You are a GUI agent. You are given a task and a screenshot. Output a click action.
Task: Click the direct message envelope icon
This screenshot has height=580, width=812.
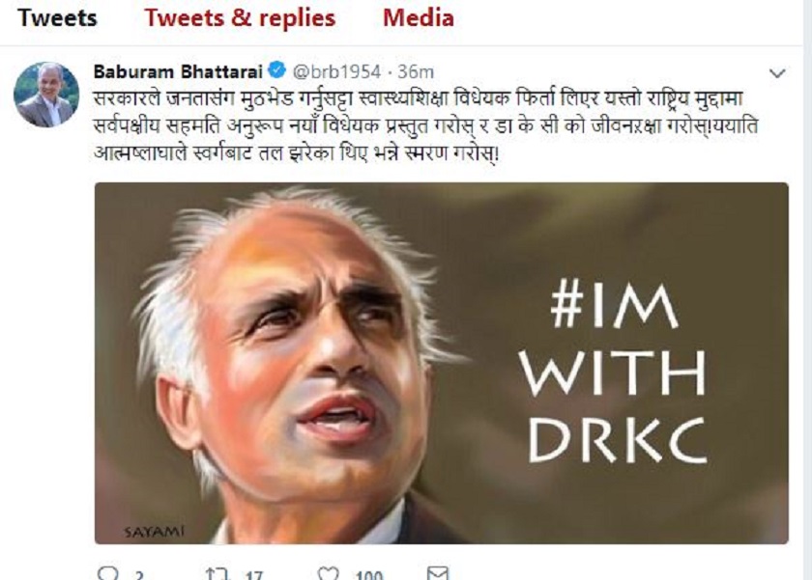(438, 573)
